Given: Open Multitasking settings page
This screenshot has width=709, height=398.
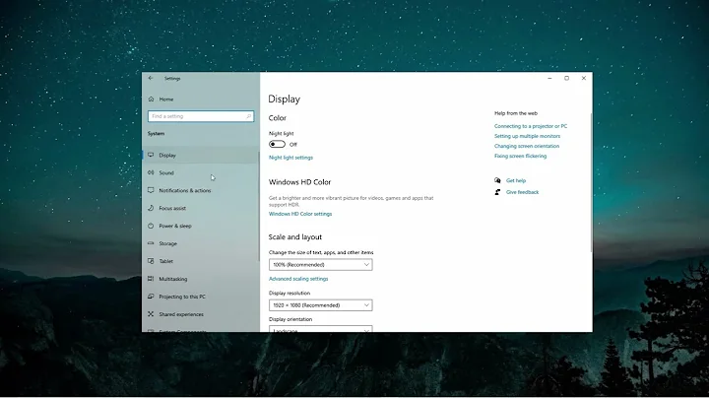Looking at the screenshot, I should pos(201,279).
